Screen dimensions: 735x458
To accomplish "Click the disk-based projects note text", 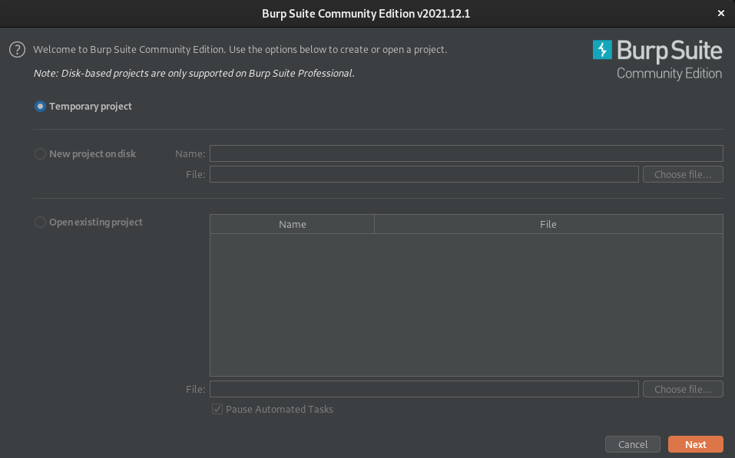I will tap(194, 74).
